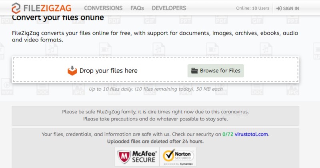The height and width of the screenshot is (168, 320).
Task: Open the Developers menu item
Action: click(x=169, y=8)
